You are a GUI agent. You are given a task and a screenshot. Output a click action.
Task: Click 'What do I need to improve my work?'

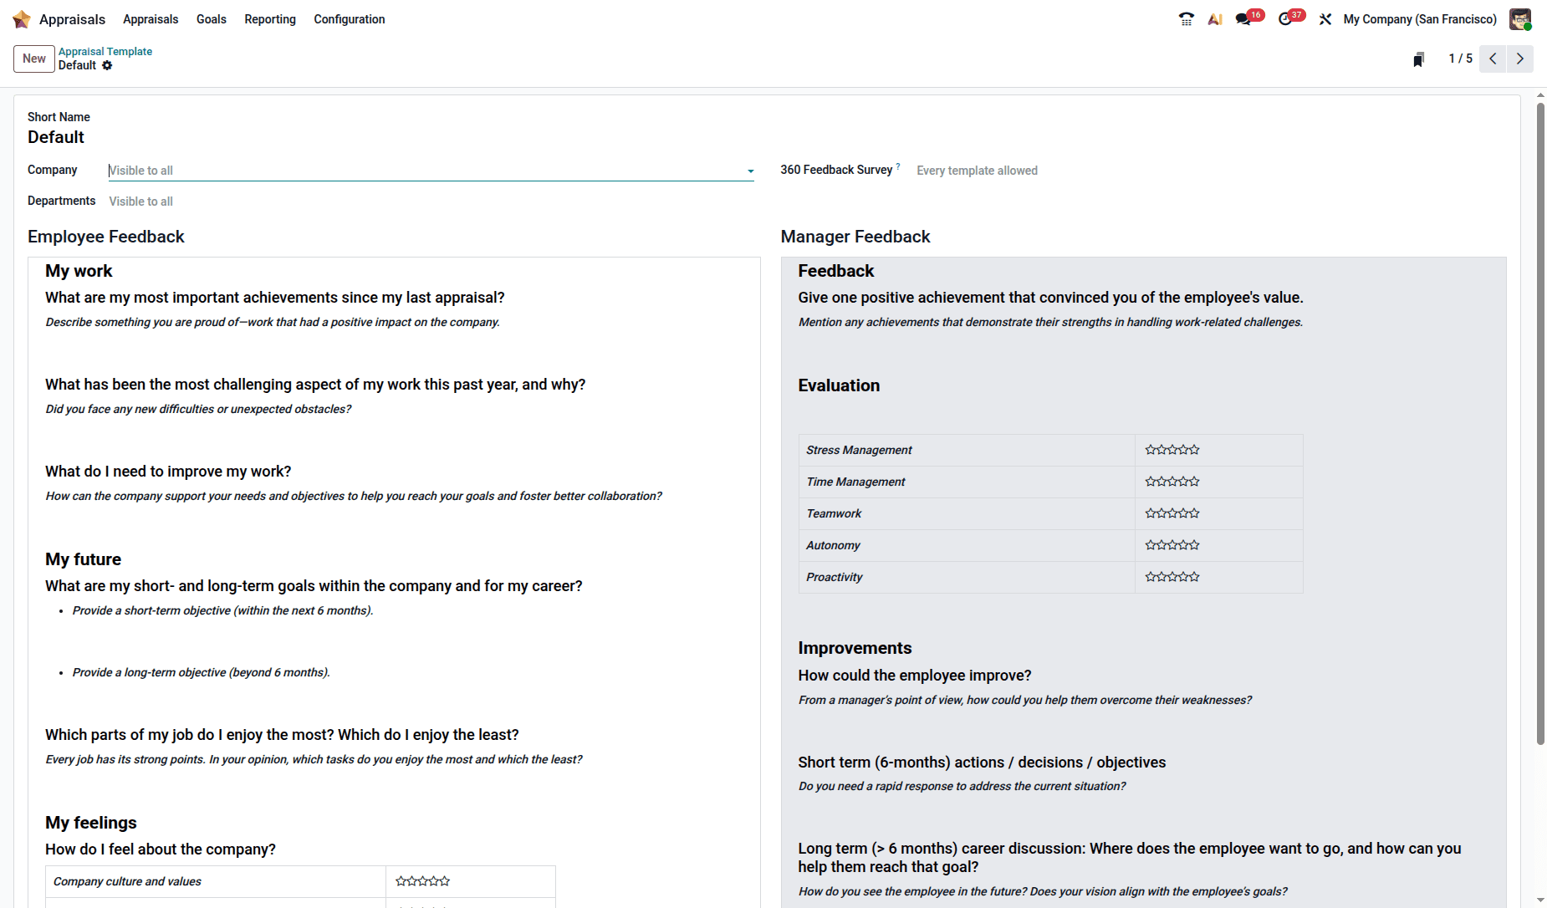[168, 472]
